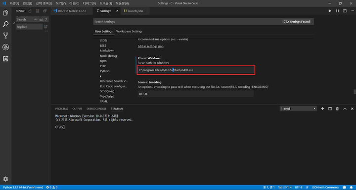Change end of line sequence LF
The image size is (356, 190).
click(x=307, y=187)
